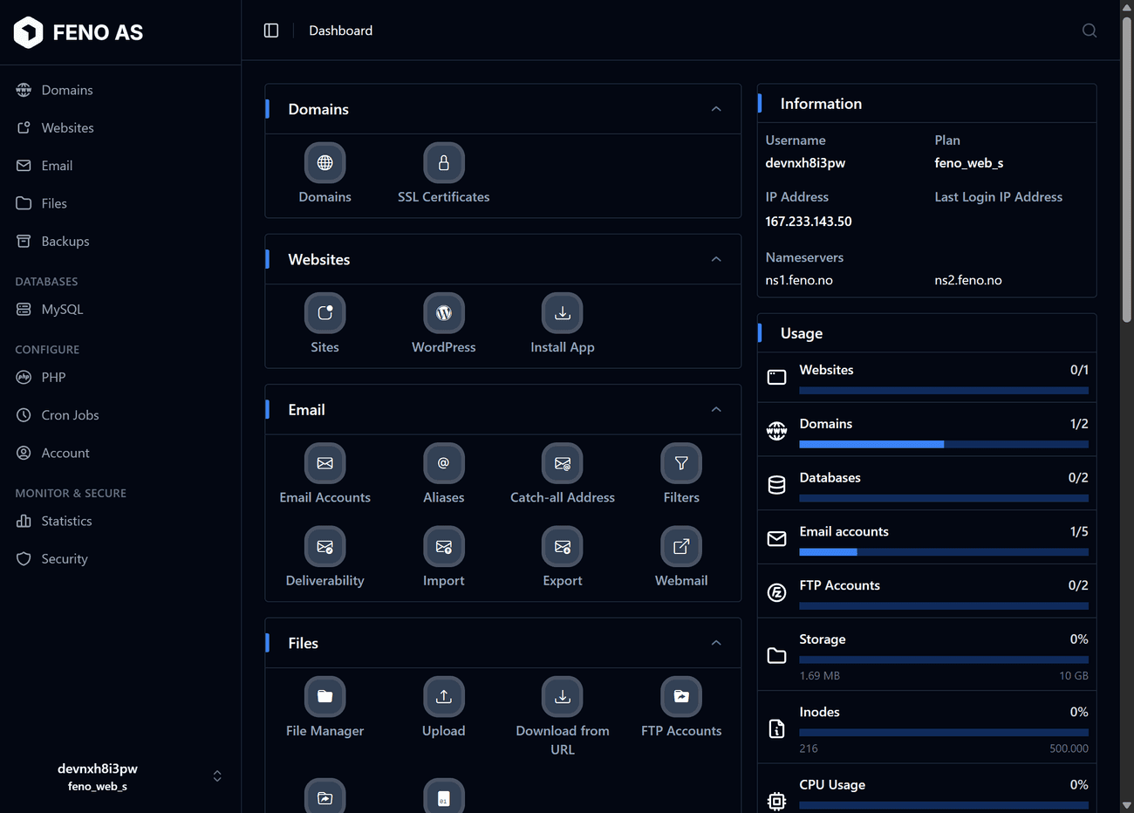Viewport: 1134px width, 813px height.
Task: Open SSL Certificates lock icon
Action: click(x=443, y=163)
